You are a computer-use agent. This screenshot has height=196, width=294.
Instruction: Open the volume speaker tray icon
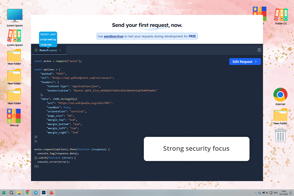[267, 193]
